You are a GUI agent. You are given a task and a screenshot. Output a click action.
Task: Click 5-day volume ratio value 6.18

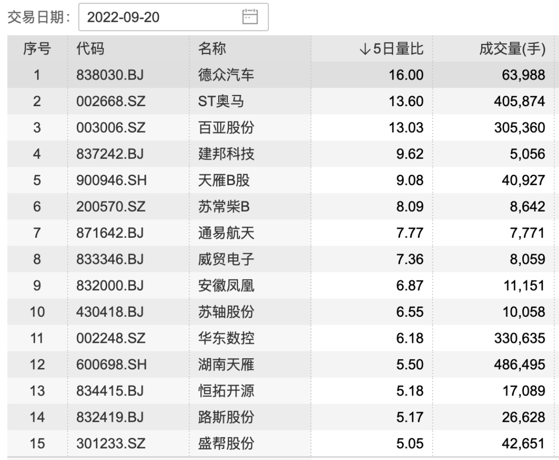pos(410,338)
